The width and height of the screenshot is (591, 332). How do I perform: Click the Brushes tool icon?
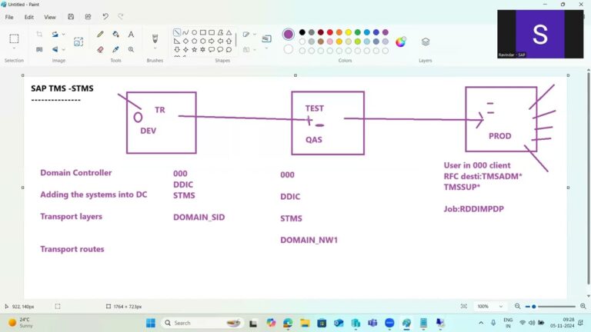click(155, 38)
